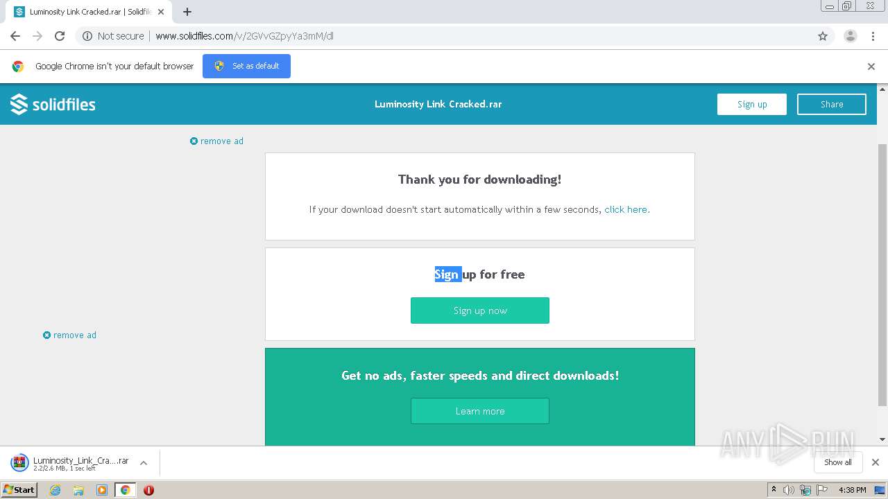
Task: Open the file explorer folder taskbar icon
Action: [x=78, y=490]
